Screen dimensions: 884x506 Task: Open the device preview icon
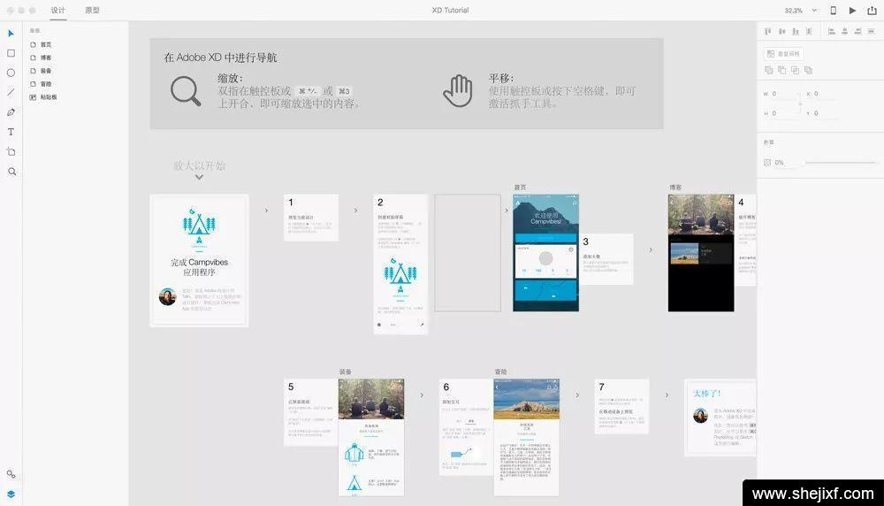click(x=833, y=11)
